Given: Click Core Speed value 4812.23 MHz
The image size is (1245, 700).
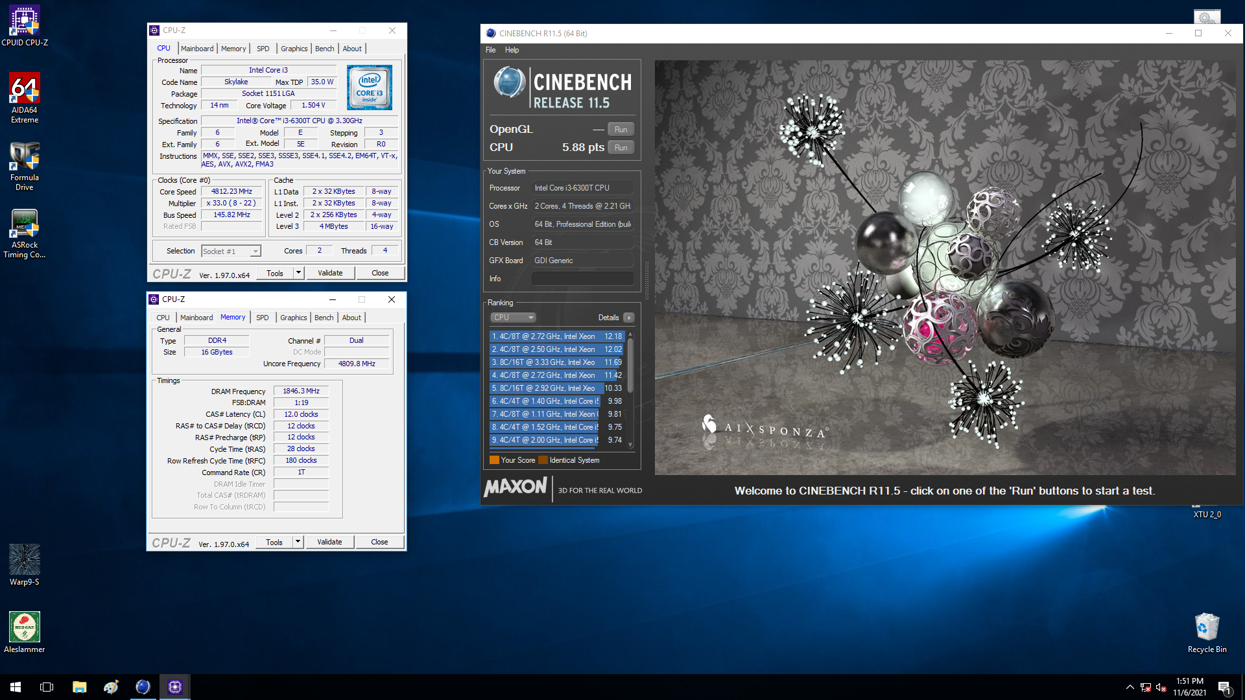Looking at the screenshot, I should pyautogui.click(x=231, y=192).
